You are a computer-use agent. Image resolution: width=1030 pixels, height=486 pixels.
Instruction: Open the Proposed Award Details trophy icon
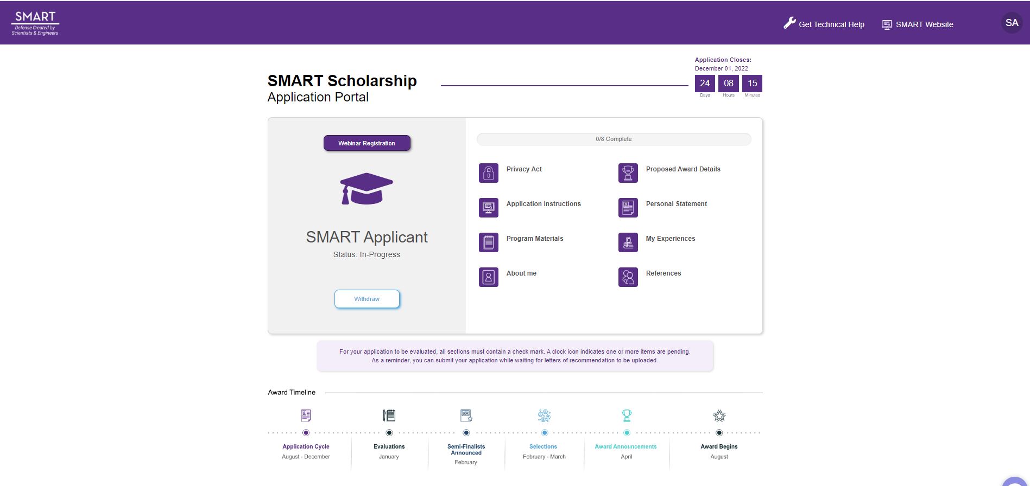pos(628,173)
